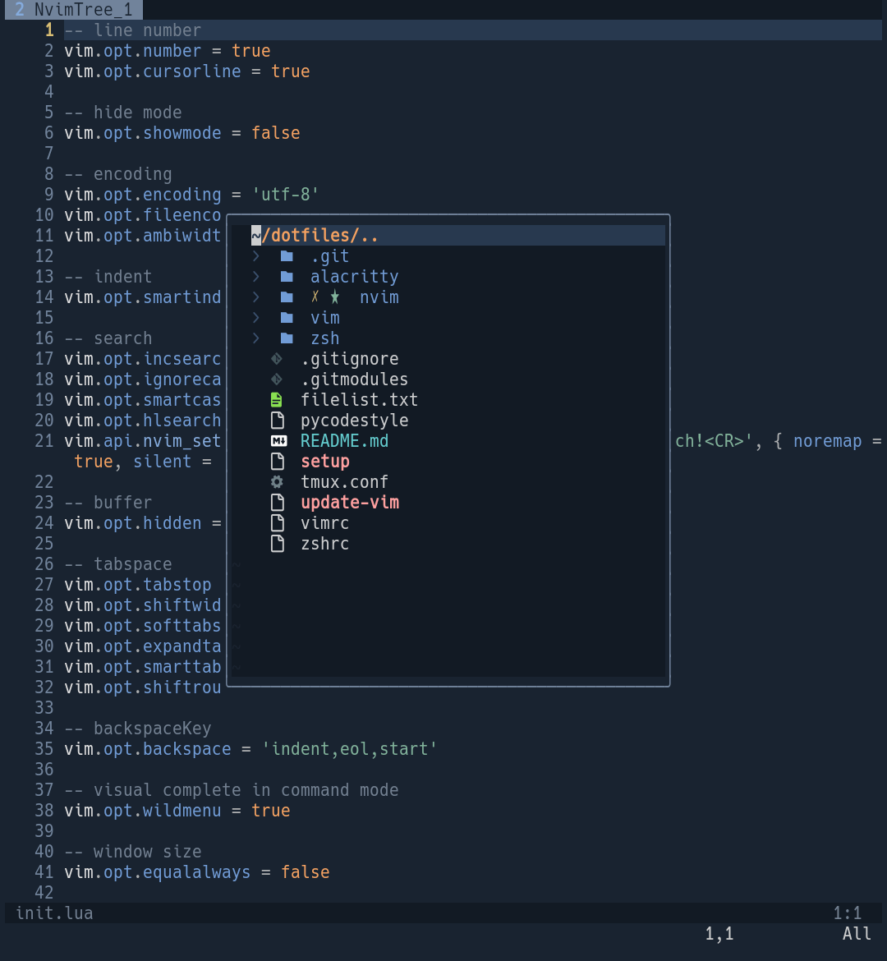Click the 'utf-8' string on line 9

pos(286,195)
